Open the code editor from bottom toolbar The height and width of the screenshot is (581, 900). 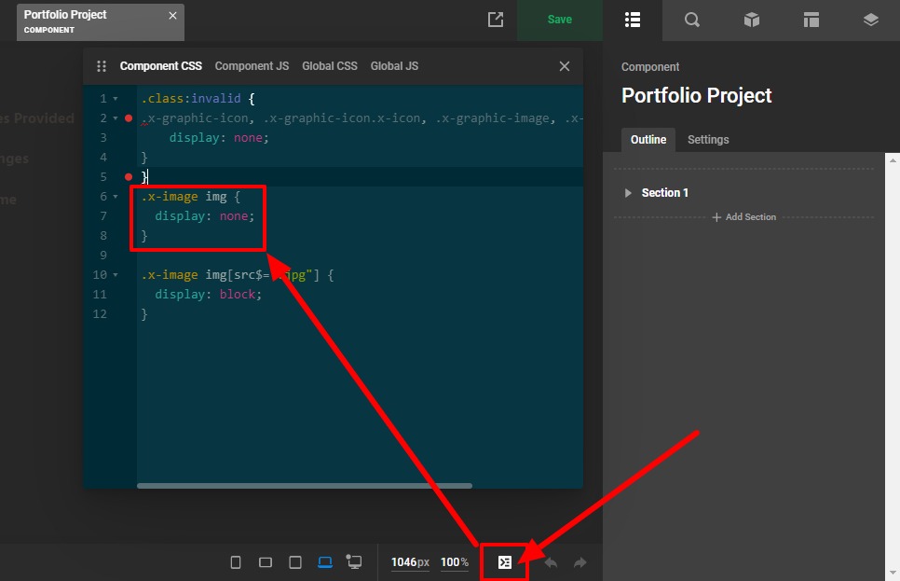(504, 562)
